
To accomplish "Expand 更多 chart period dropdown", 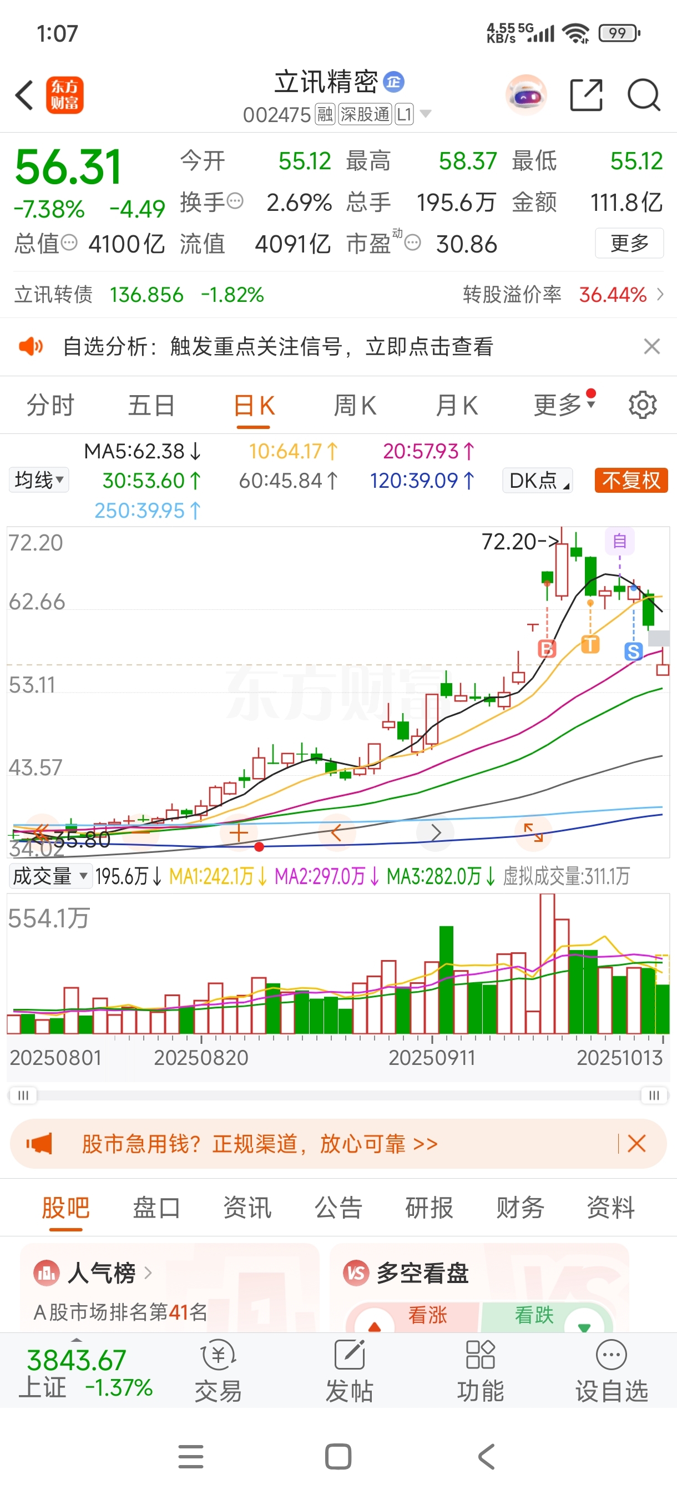I will click(x=564, y=405).
